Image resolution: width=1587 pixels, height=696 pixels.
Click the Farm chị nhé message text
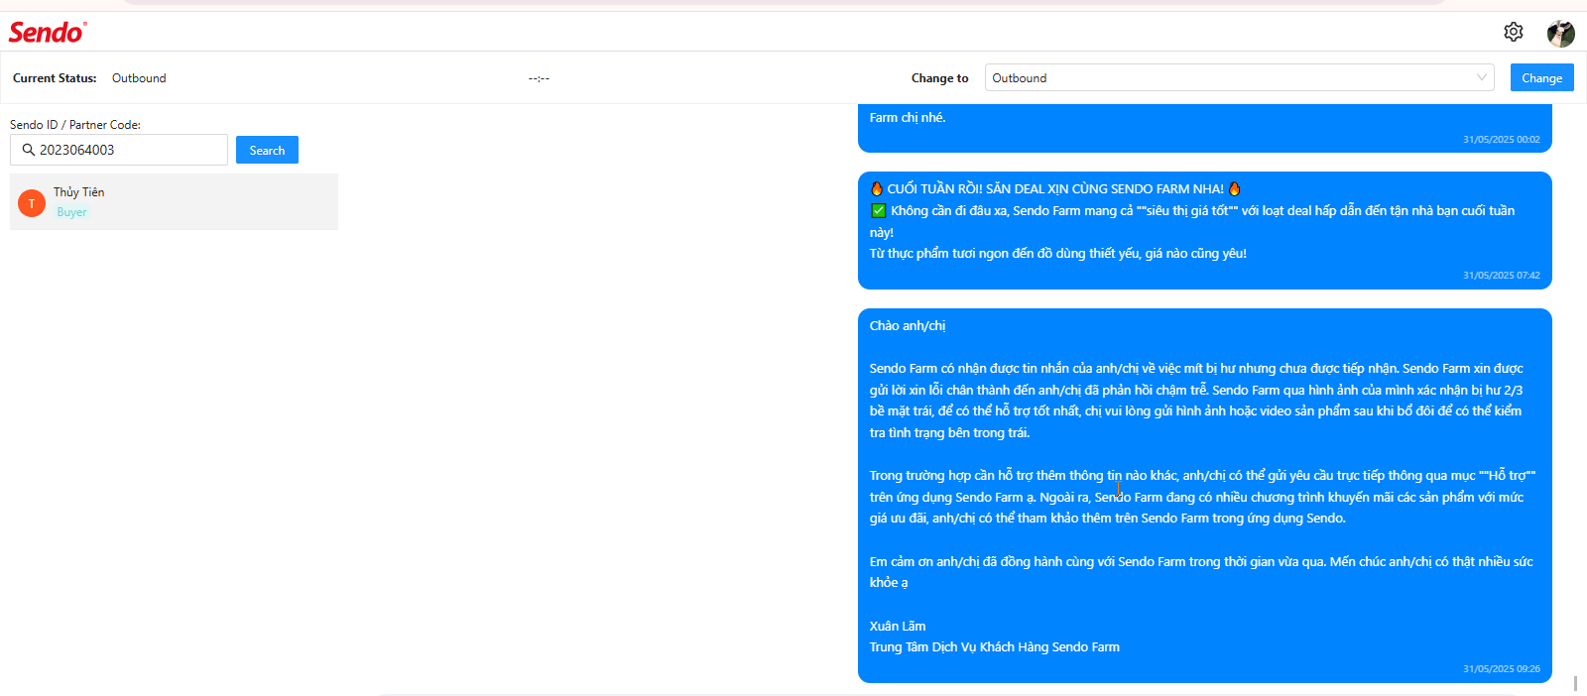pos(908,117)
